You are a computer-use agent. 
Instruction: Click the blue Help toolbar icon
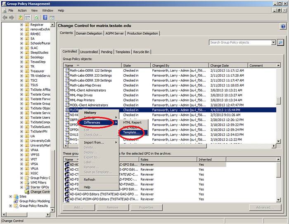pyautogui.click(x=45, y=18)
